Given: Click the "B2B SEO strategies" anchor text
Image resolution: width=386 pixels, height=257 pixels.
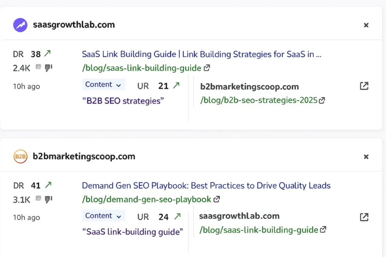Looking at the screenshot, I should [x=123, y=101].
